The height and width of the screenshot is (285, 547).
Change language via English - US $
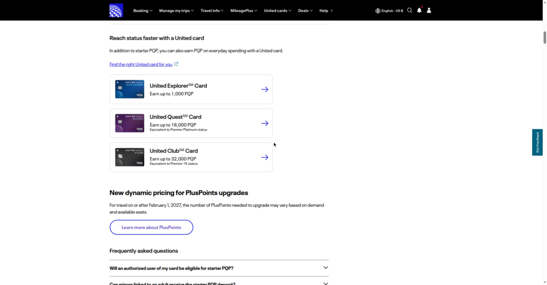point(392,11)
